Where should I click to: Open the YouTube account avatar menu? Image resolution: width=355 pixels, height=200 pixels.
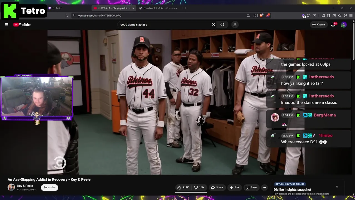(x=344, y=25)
